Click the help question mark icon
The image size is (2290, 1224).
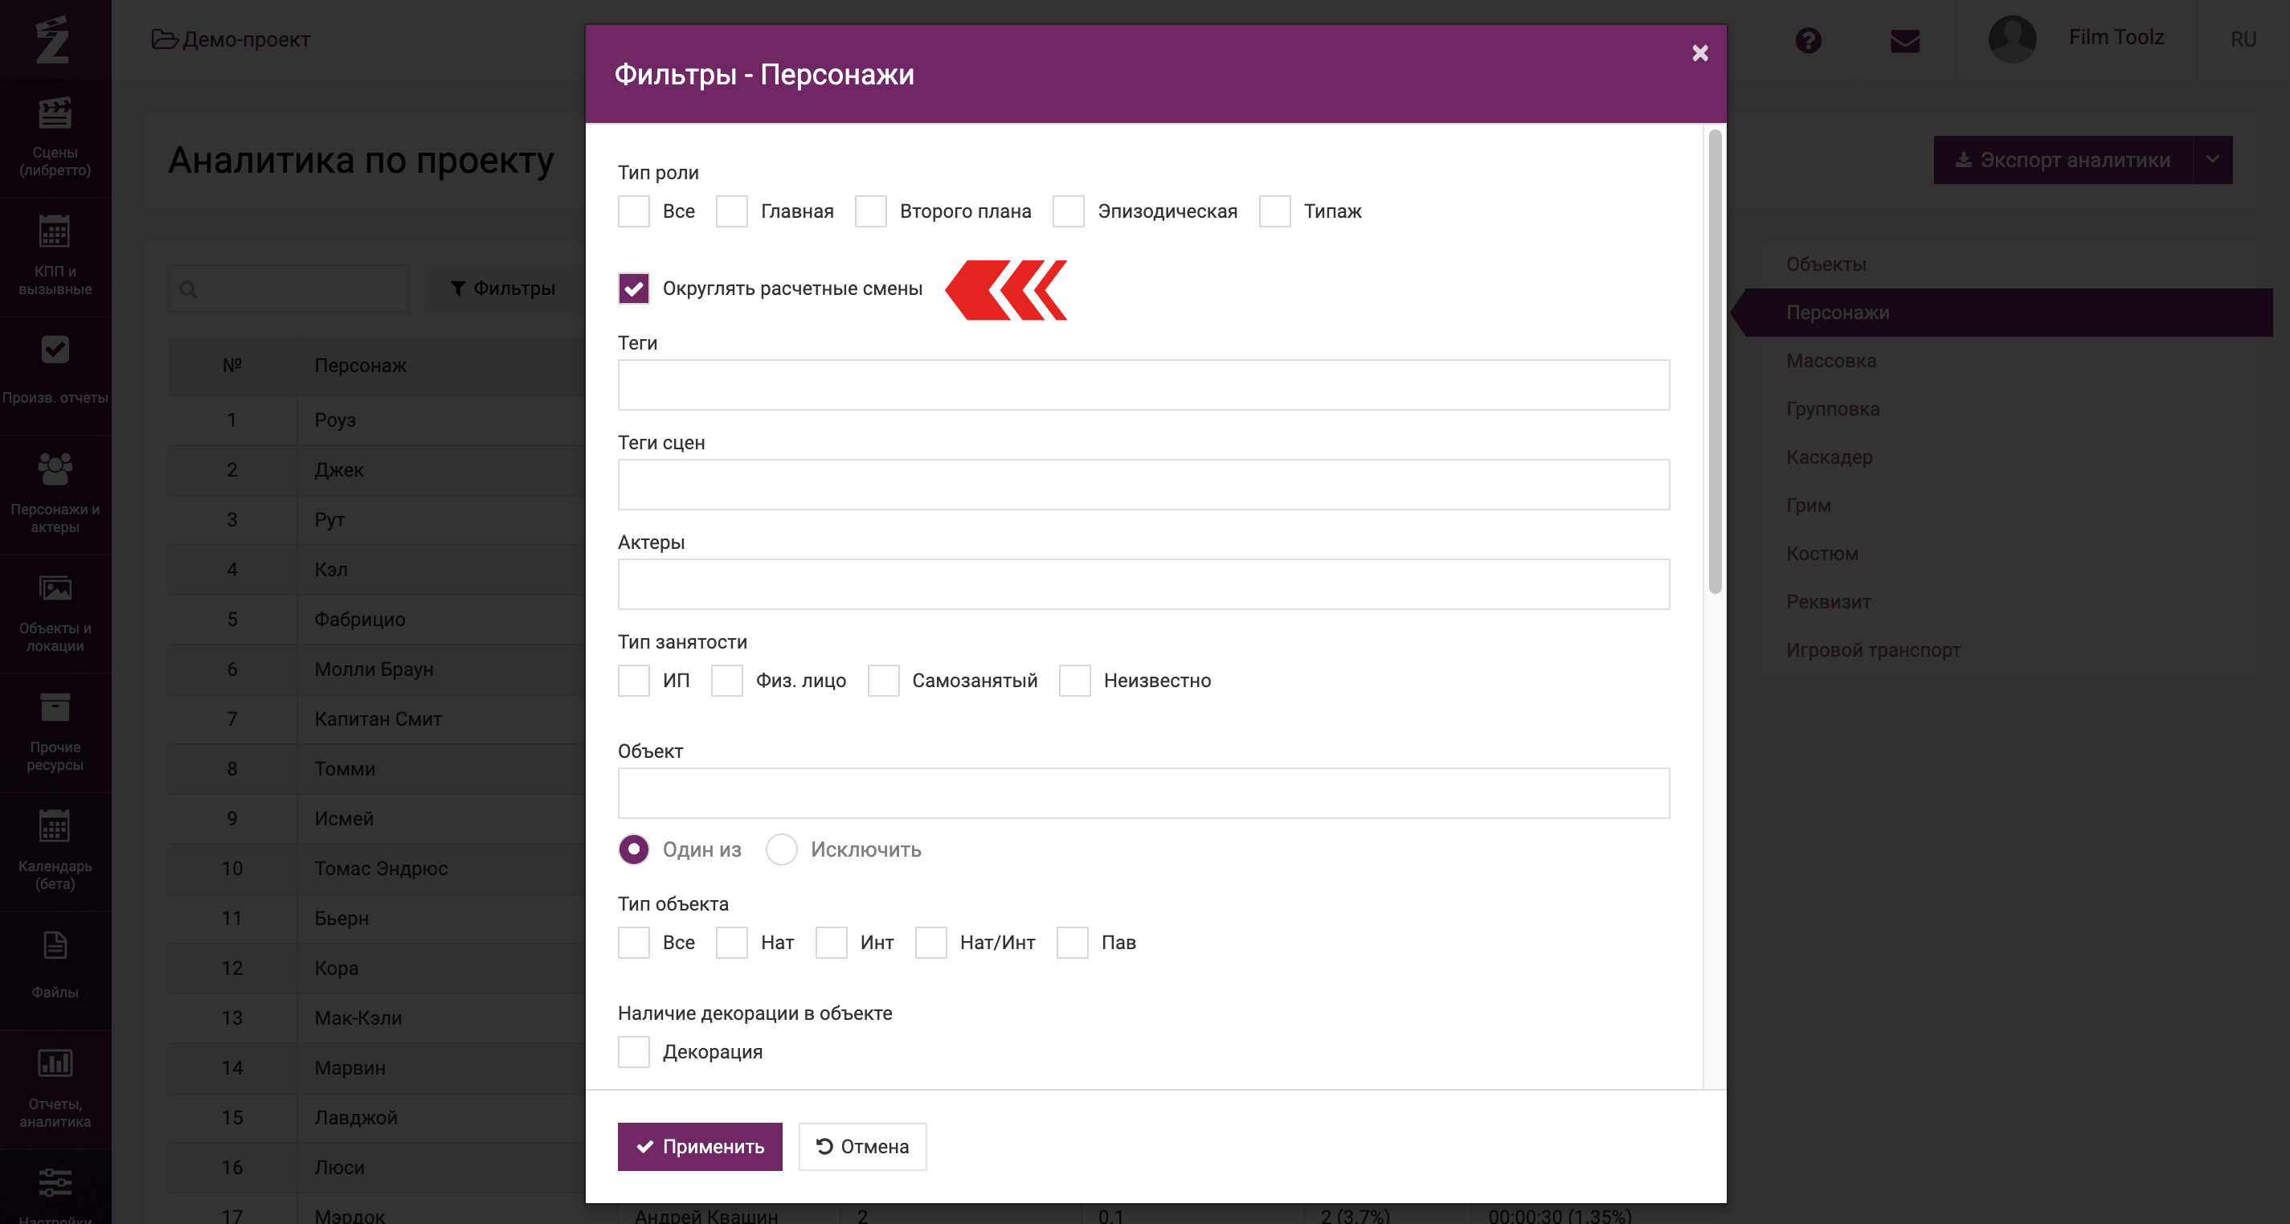coord(1808,41)
